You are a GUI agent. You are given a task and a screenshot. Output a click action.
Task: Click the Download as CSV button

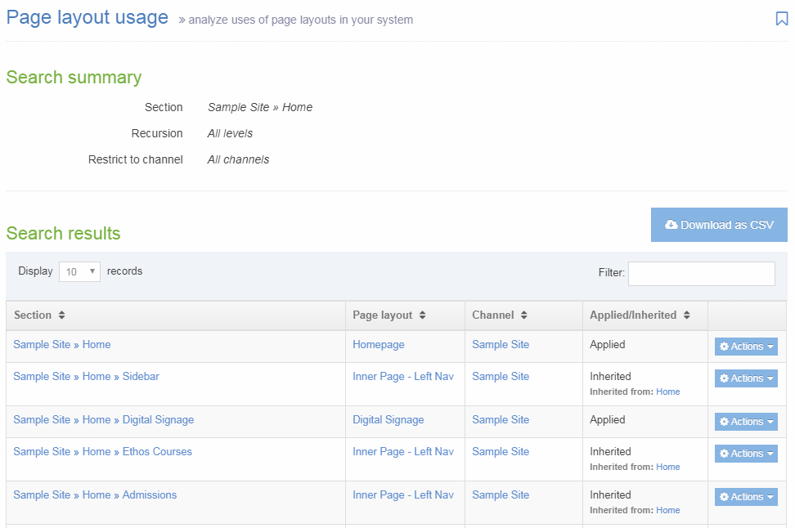pos(719,225)
